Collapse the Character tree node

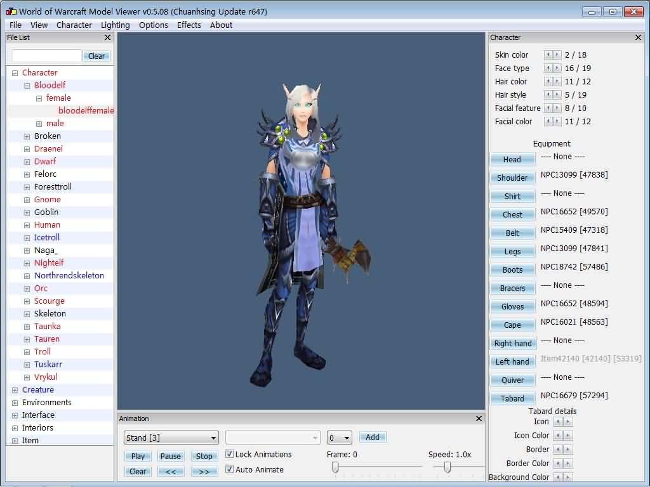coord(15,73)
